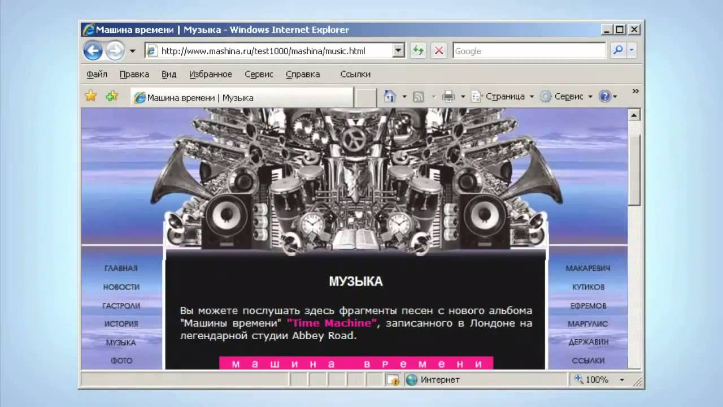This screenshot has width=723, height=407.
Task: Open the КУТИКОВ member link
Action: (x=588, y=287)
